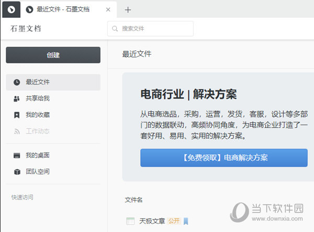The width and height of the screenshot is (314, 232).
Task: Select the 最近文件 - 石墨文档 tab
Action: [x=69, y=9]
